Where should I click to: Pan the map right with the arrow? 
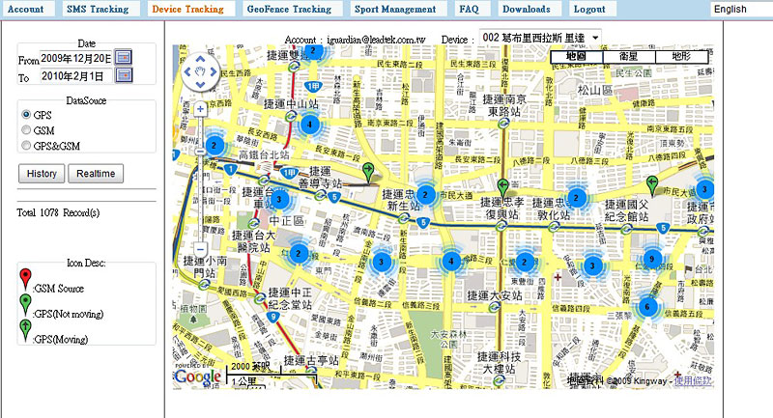pyautogui.click(x=213, y=71)
